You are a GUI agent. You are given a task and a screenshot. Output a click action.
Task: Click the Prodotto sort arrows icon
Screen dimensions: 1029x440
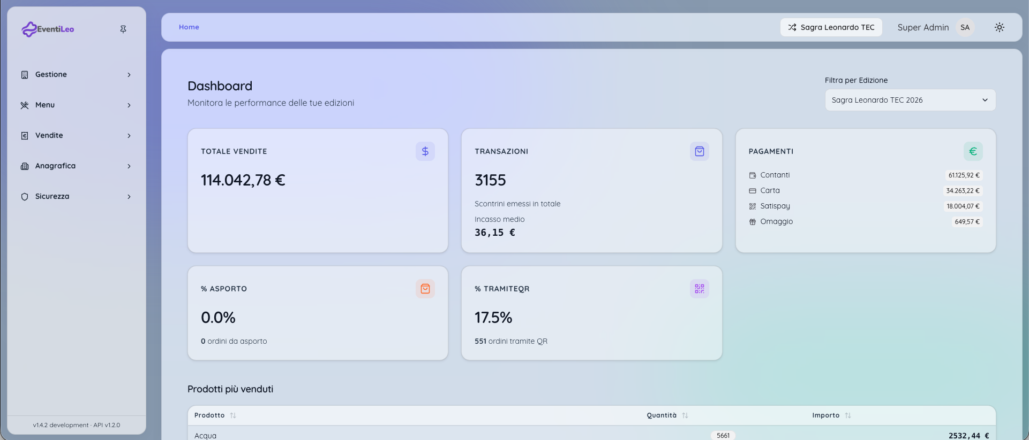(233, 415)
